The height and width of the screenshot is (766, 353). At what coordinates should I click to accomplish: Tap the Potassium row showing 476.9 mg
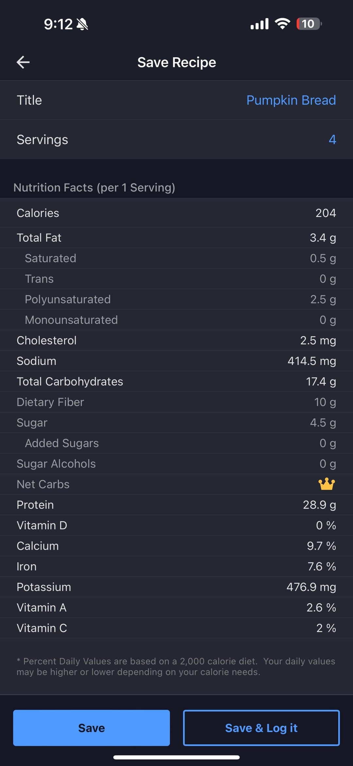176,587
